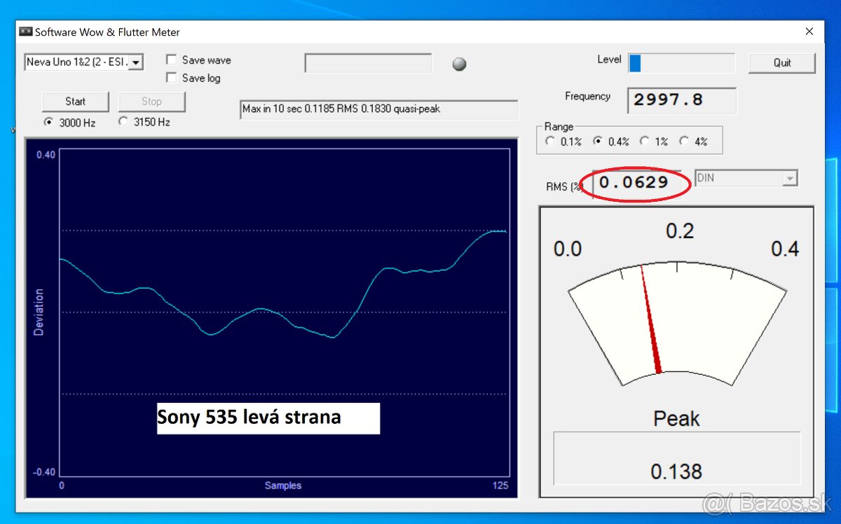Enable the Save log checkbox
The height and width of the screenshot is (524, 841).
[172, 78]
